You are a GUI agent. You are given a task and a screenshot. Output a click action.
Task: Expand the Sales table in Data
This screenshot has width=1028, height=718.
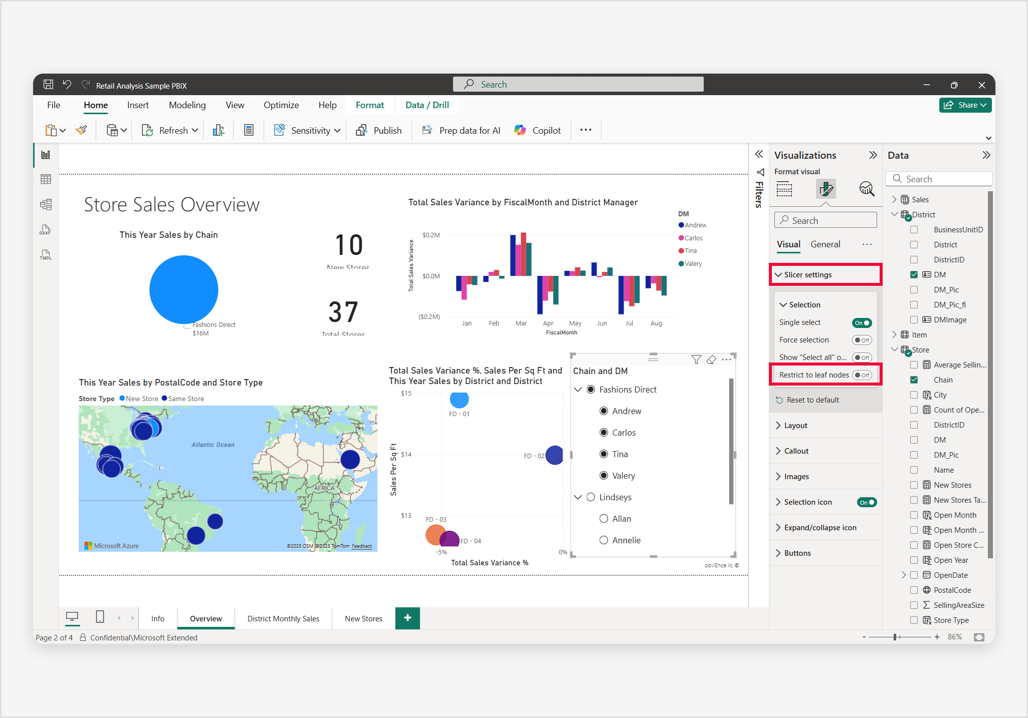[895, 199]
